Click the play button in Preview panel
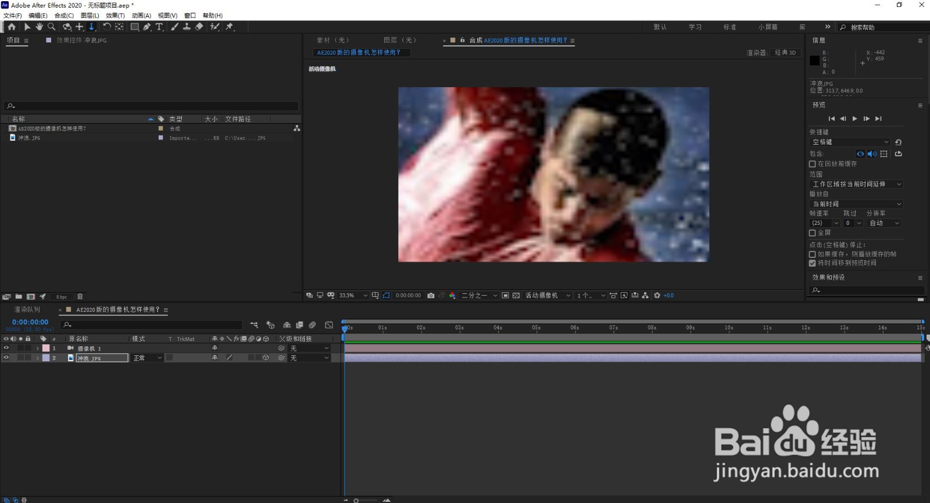 (x=854, y=118)
